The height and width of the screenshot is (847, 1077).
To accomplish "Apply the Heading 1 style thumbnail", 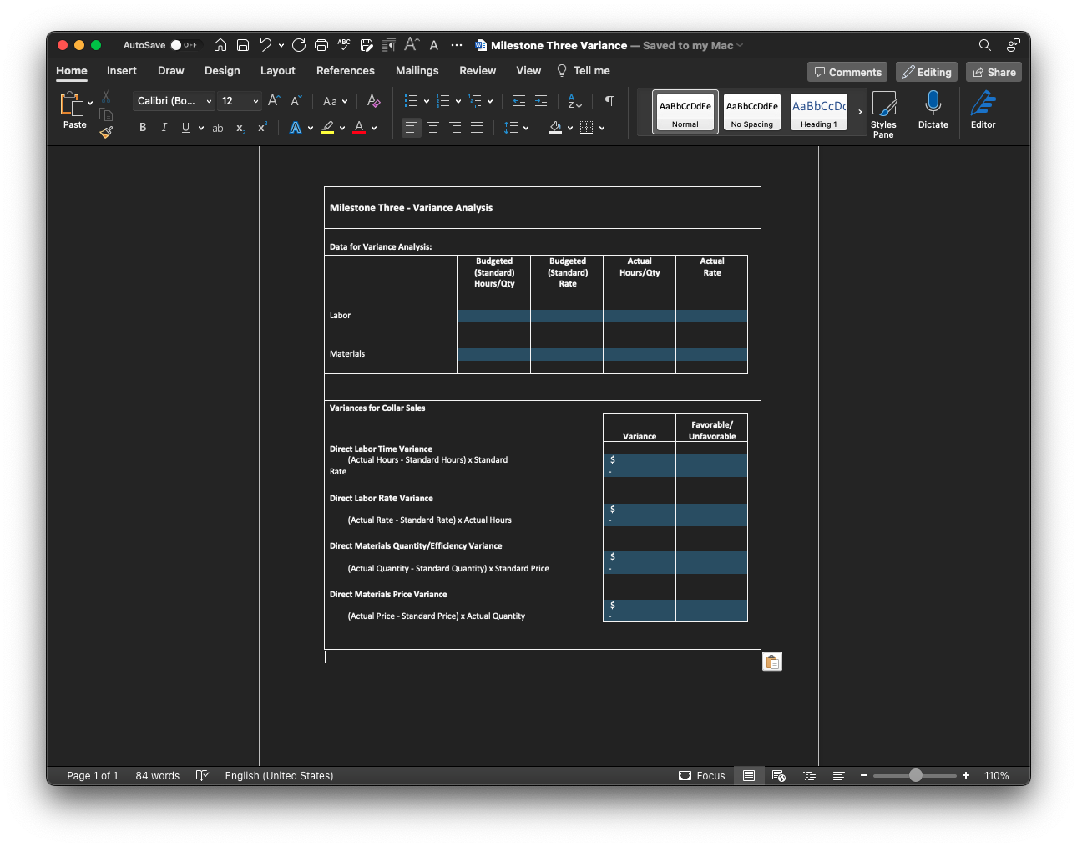I will (819, 112).
